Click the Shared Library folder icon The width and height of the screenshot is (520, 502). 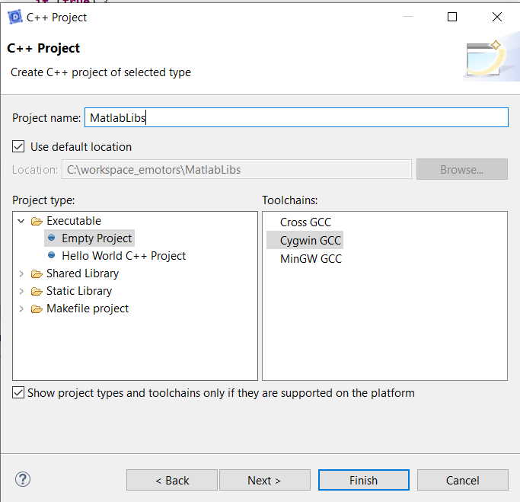[37, 273]
